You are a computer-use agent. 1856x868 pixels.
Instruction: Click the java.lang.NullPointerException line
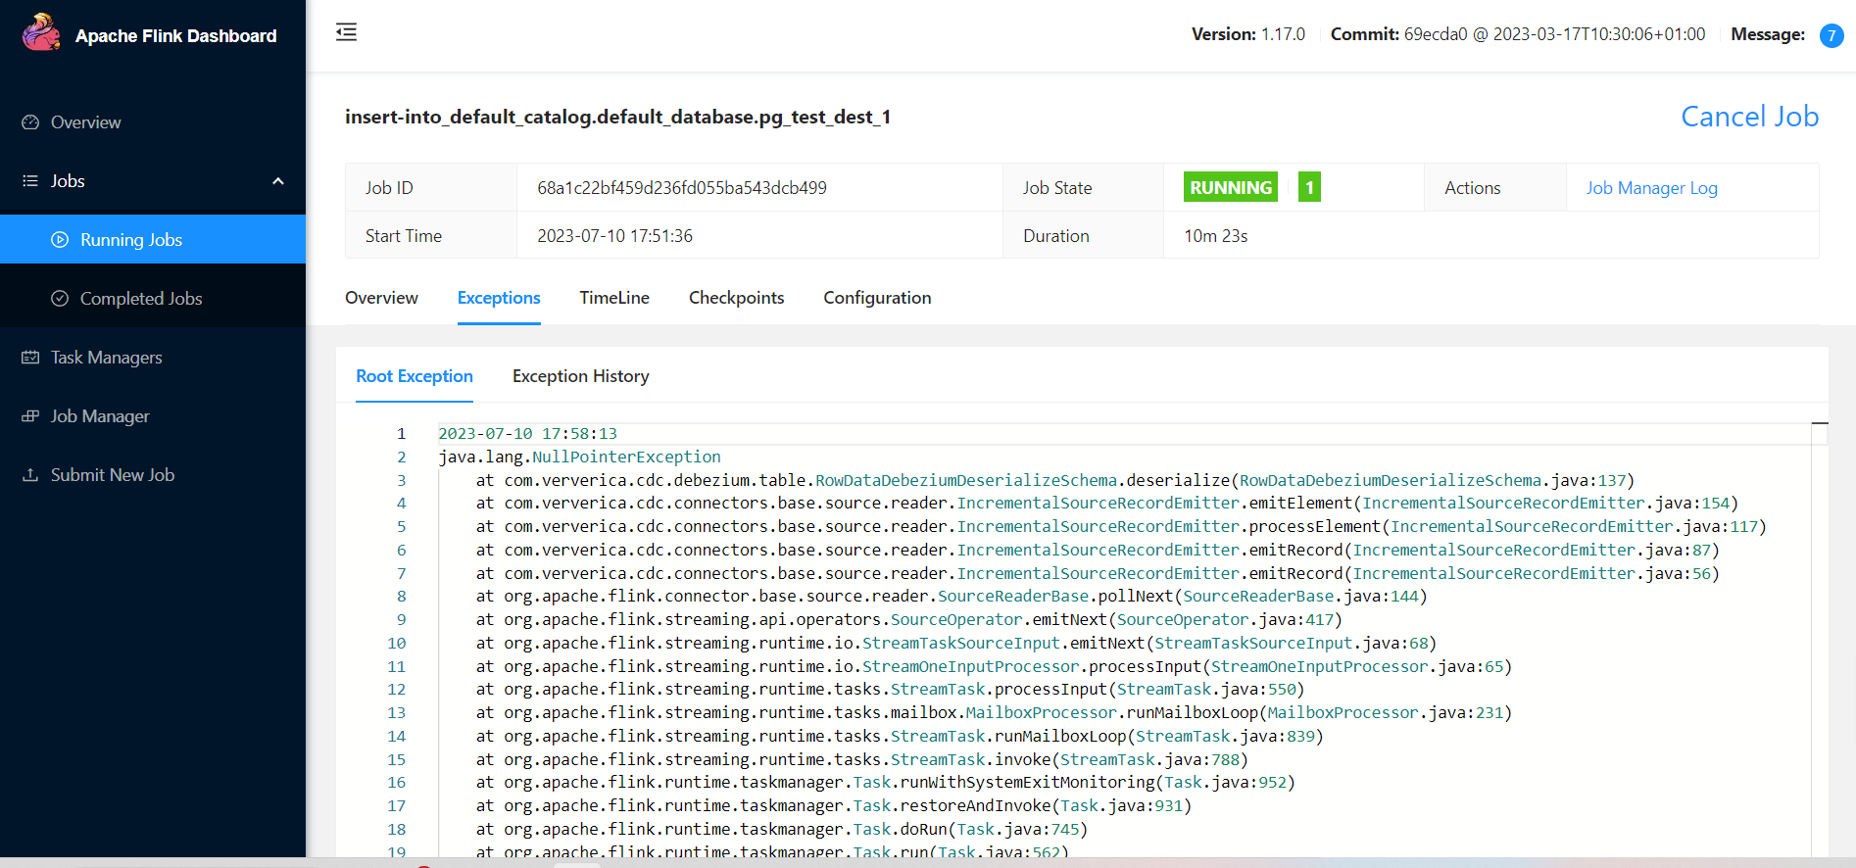coord(579,457)
